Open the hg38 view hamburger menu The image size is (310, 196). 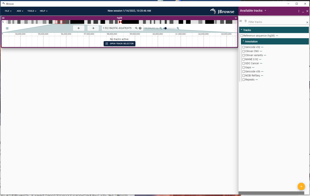(3, 18)
